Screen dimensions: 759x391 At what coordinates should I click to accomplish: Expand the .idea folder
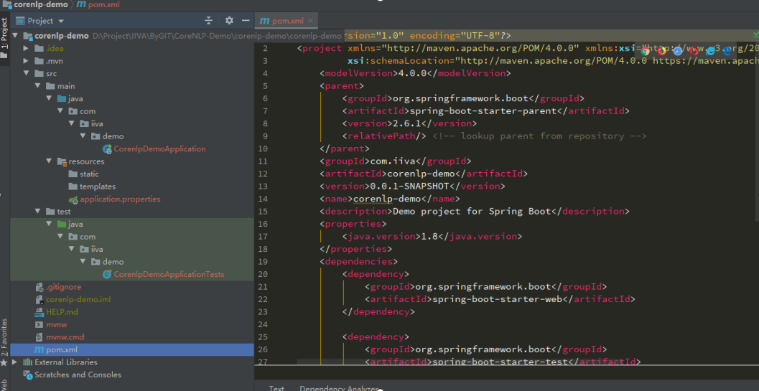(x=27, y=48)
